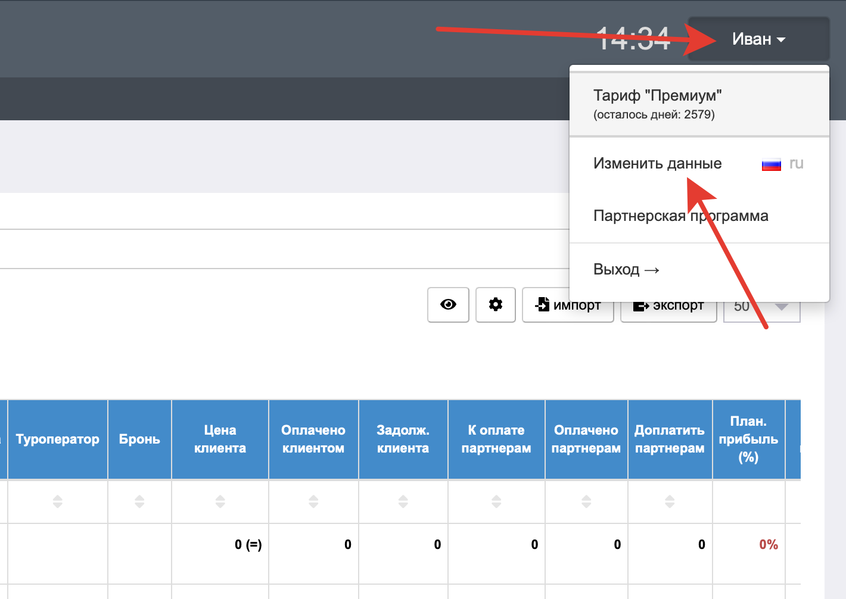
Task: Click the 0 (=) total in Цена клиента
Action: click(x=248, y=544)
